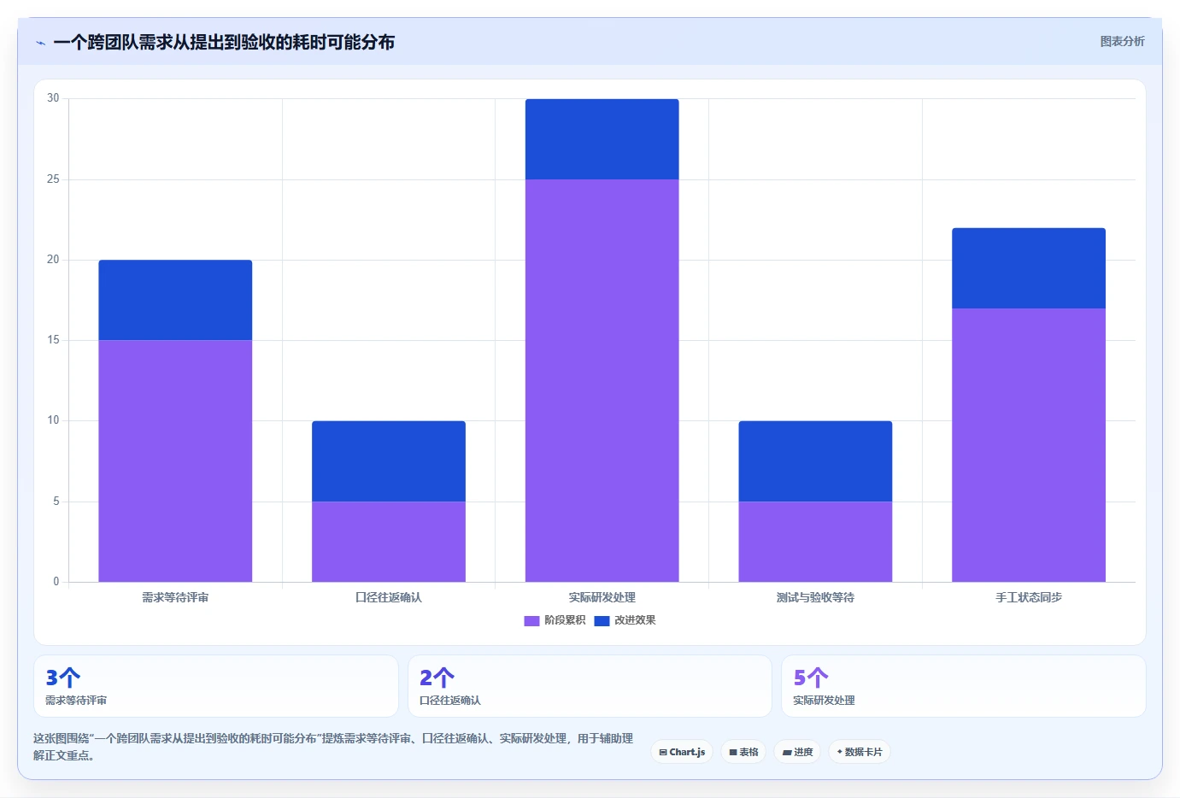Click the y-axis value 15
Viewport: 1180px width, 798px height.
53,340
